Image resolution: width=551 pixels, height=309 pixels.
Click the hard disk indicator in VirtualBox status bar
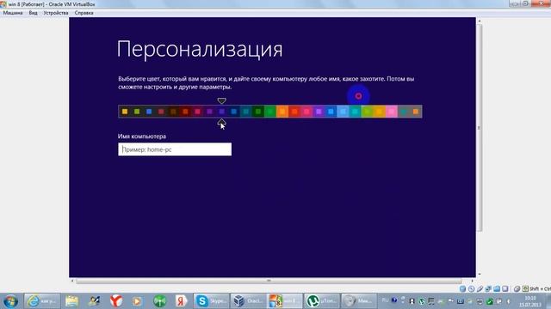463,288
